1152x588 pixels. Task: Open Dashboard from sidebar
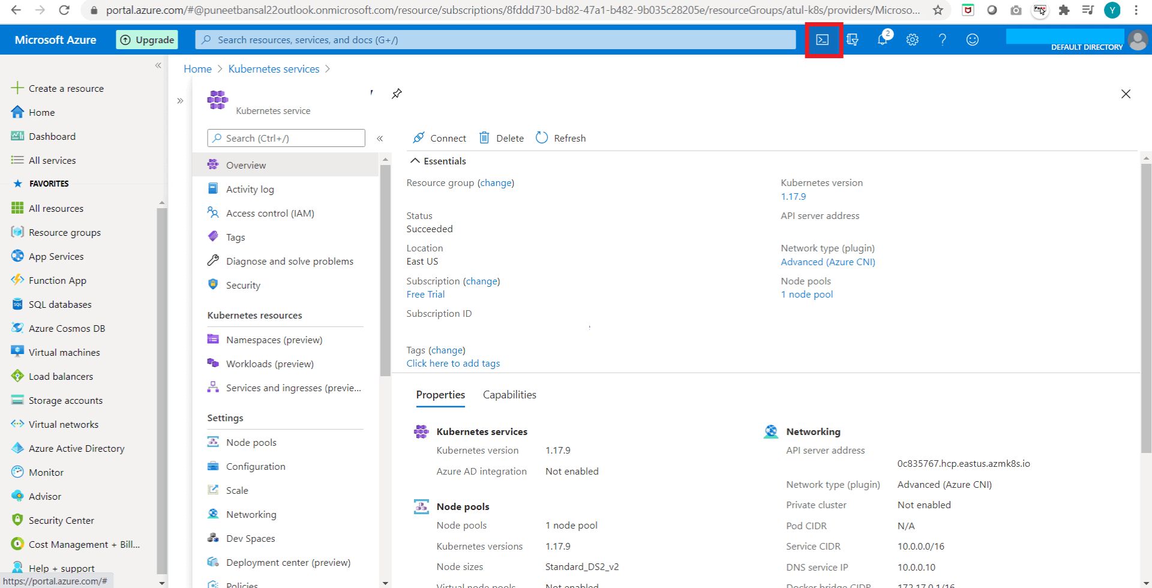pos(44,136)
